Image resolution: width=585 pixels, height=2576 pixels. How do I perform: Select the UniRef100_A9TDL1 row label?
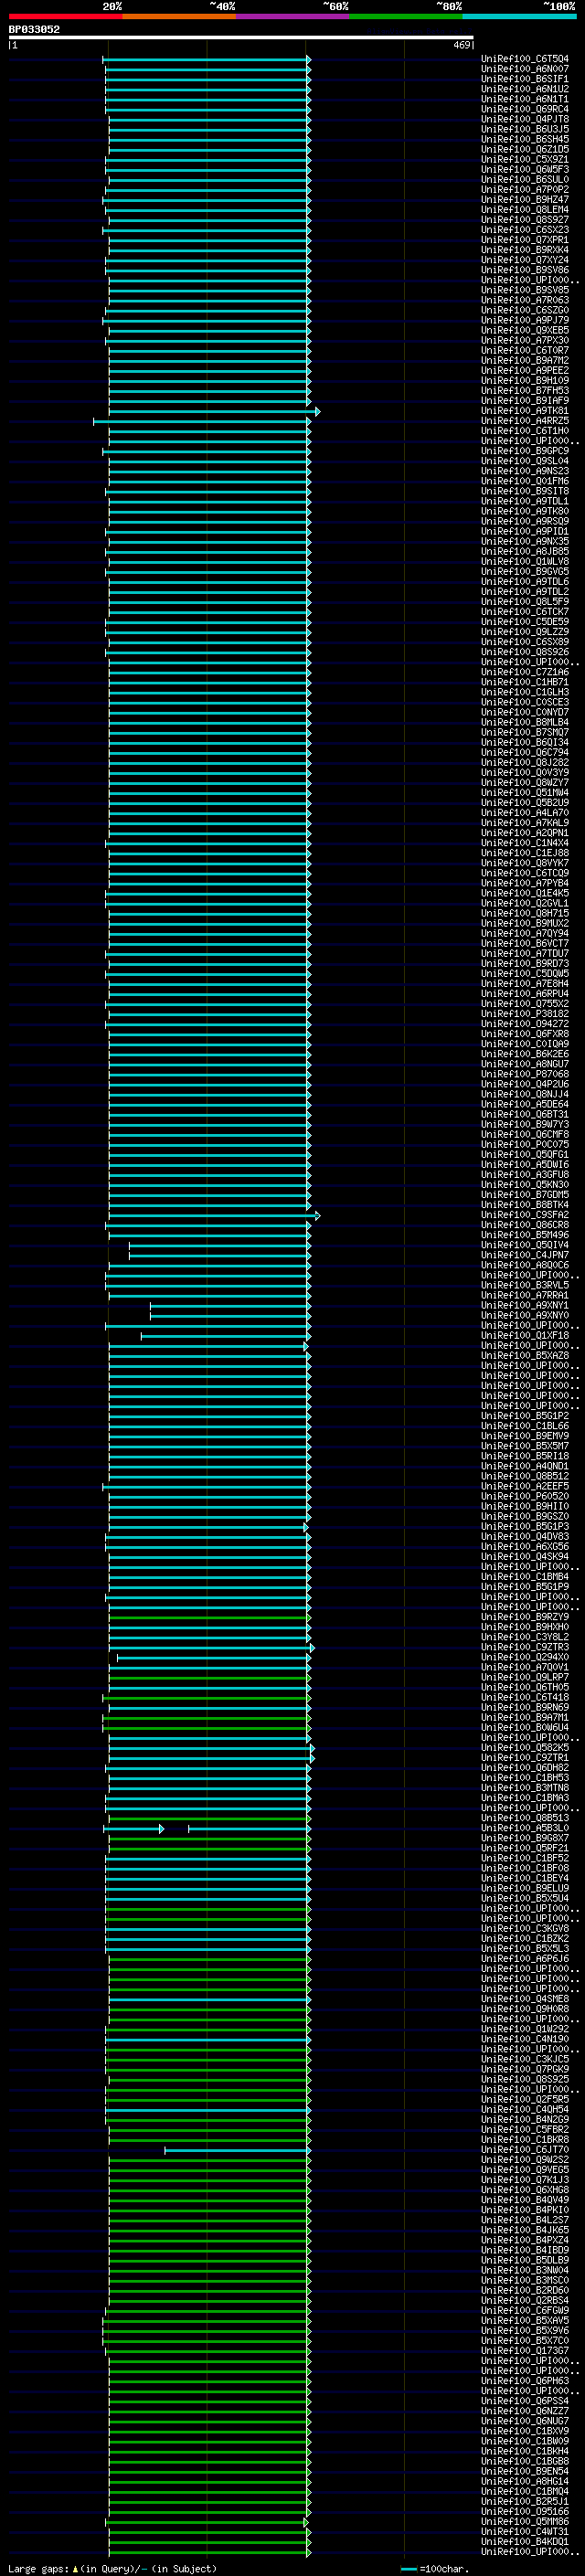coord(525,501)
